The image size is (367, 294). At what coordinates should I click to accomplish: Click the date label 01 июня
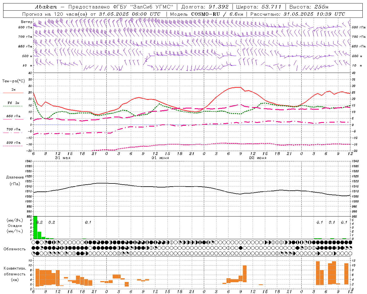[x=160, y=158]
